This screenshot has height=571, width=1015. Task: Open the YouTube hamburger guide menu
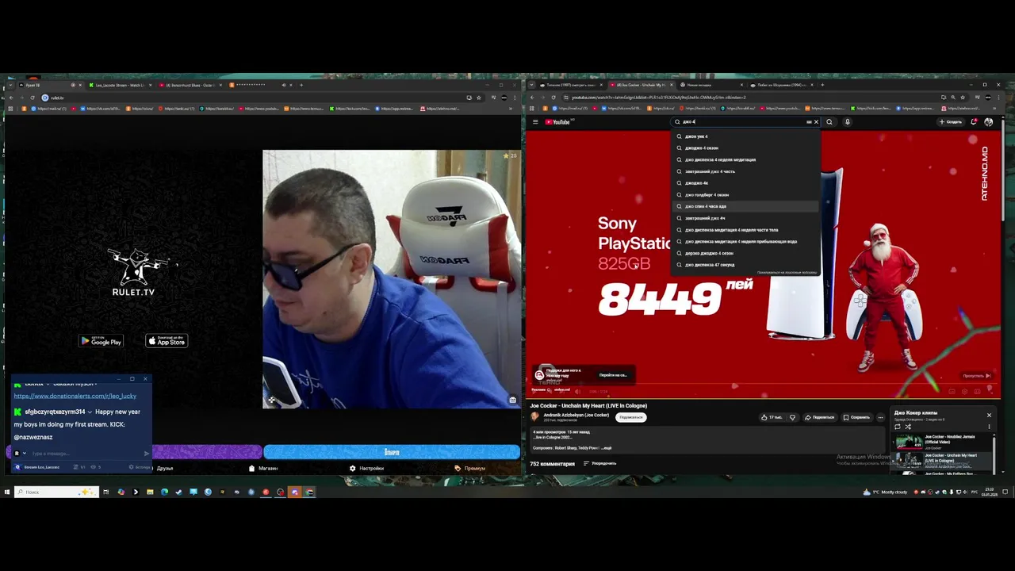click(535, 122)
